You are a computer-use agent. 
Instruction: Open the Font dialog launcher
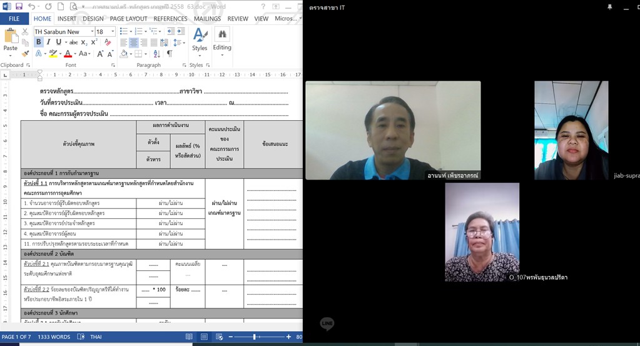coord(113,65)
